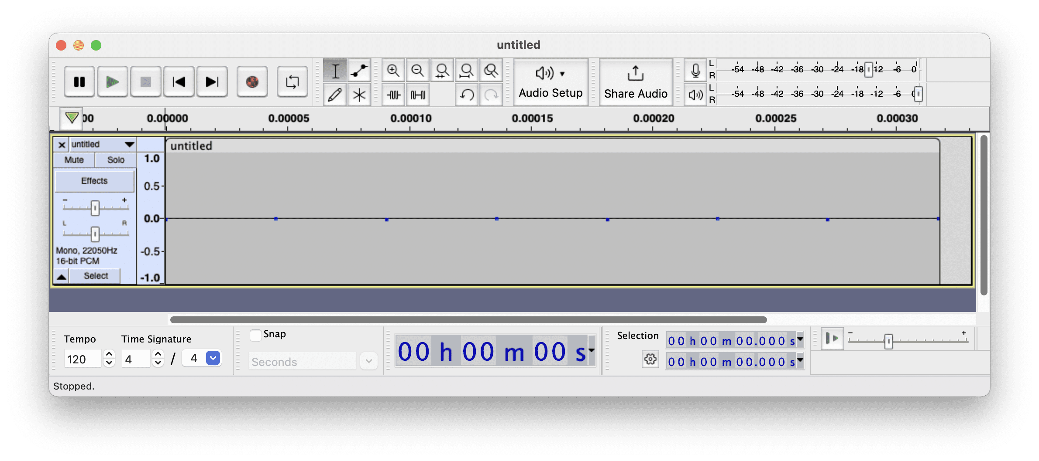The width and height of the screenshot is (1039, 461).
Task: Toggle the Loop playback button
Action: tap(292, 82)
